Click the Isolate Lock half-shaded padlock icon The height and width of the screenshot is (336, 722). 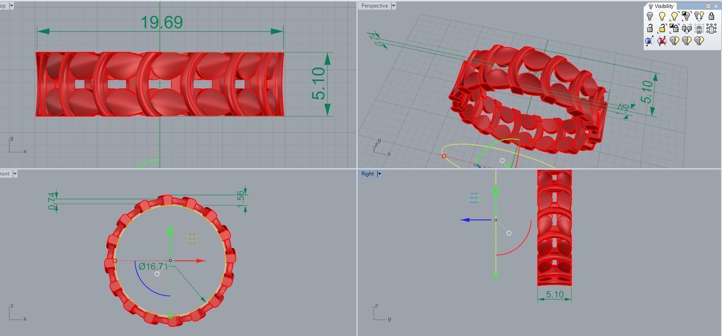[675, 29]
